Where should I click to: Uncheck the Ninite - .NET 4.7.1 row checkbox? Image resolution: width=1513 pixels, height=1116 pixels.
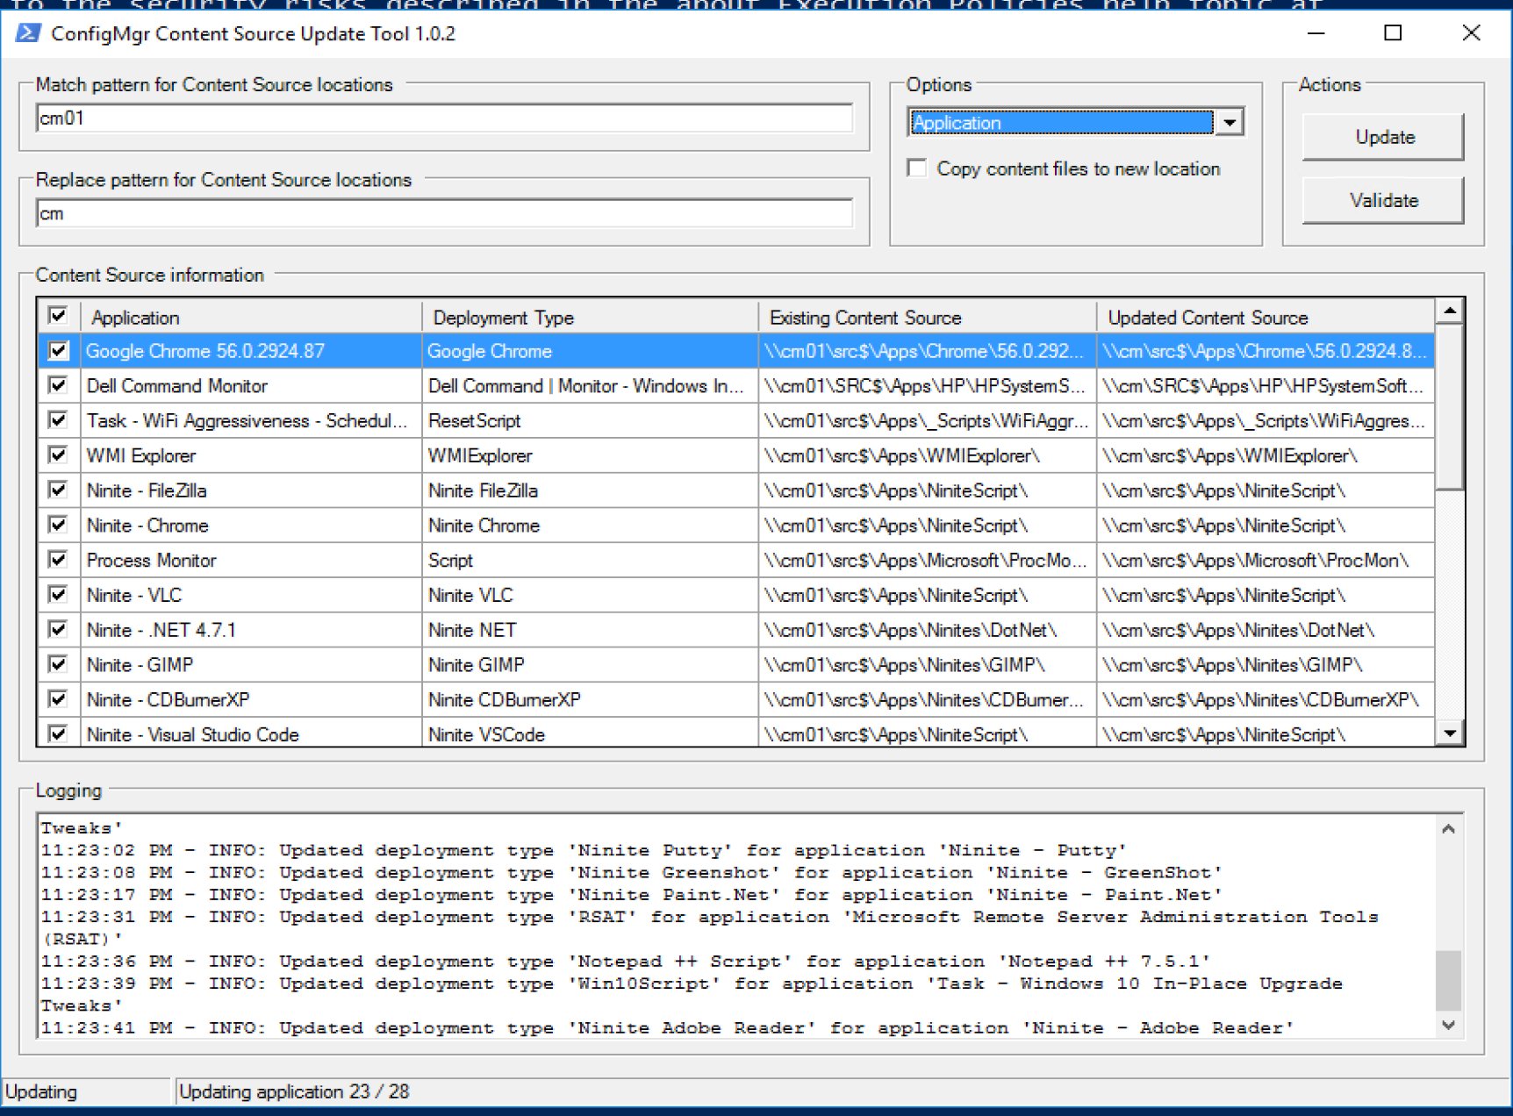(58, 629)
